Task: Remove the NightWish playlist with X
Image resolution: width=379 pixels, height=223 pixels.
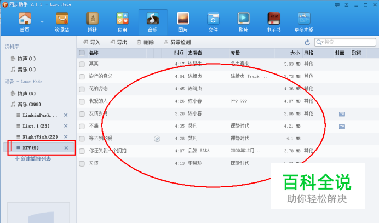Action: click(66, 137)
